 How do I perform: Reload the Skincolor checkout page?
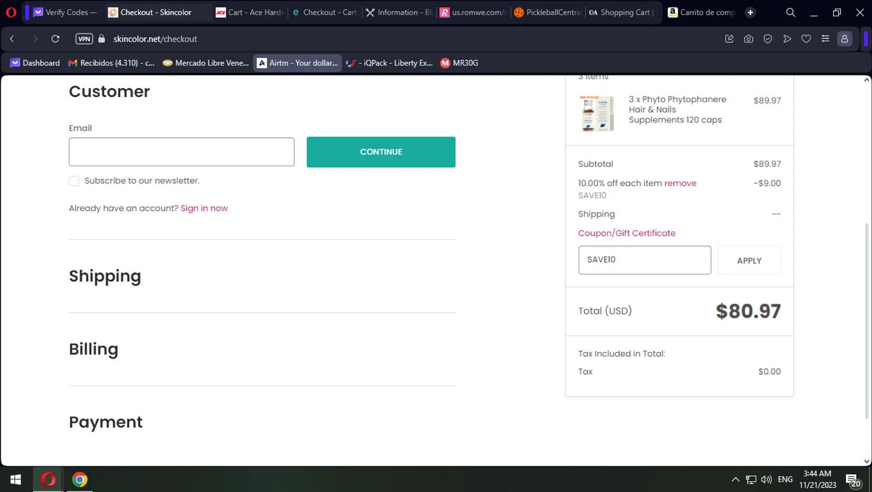pyautogui.click(x=55, y=39)
